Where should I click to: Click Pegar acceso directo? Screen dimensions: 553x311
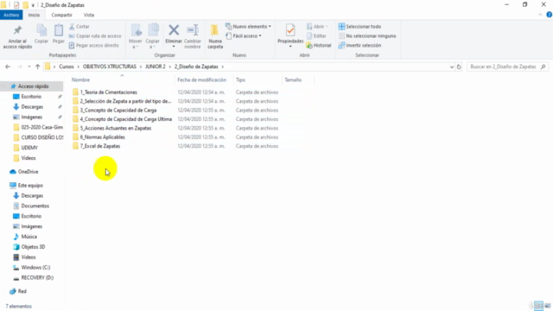click(94, 46)
